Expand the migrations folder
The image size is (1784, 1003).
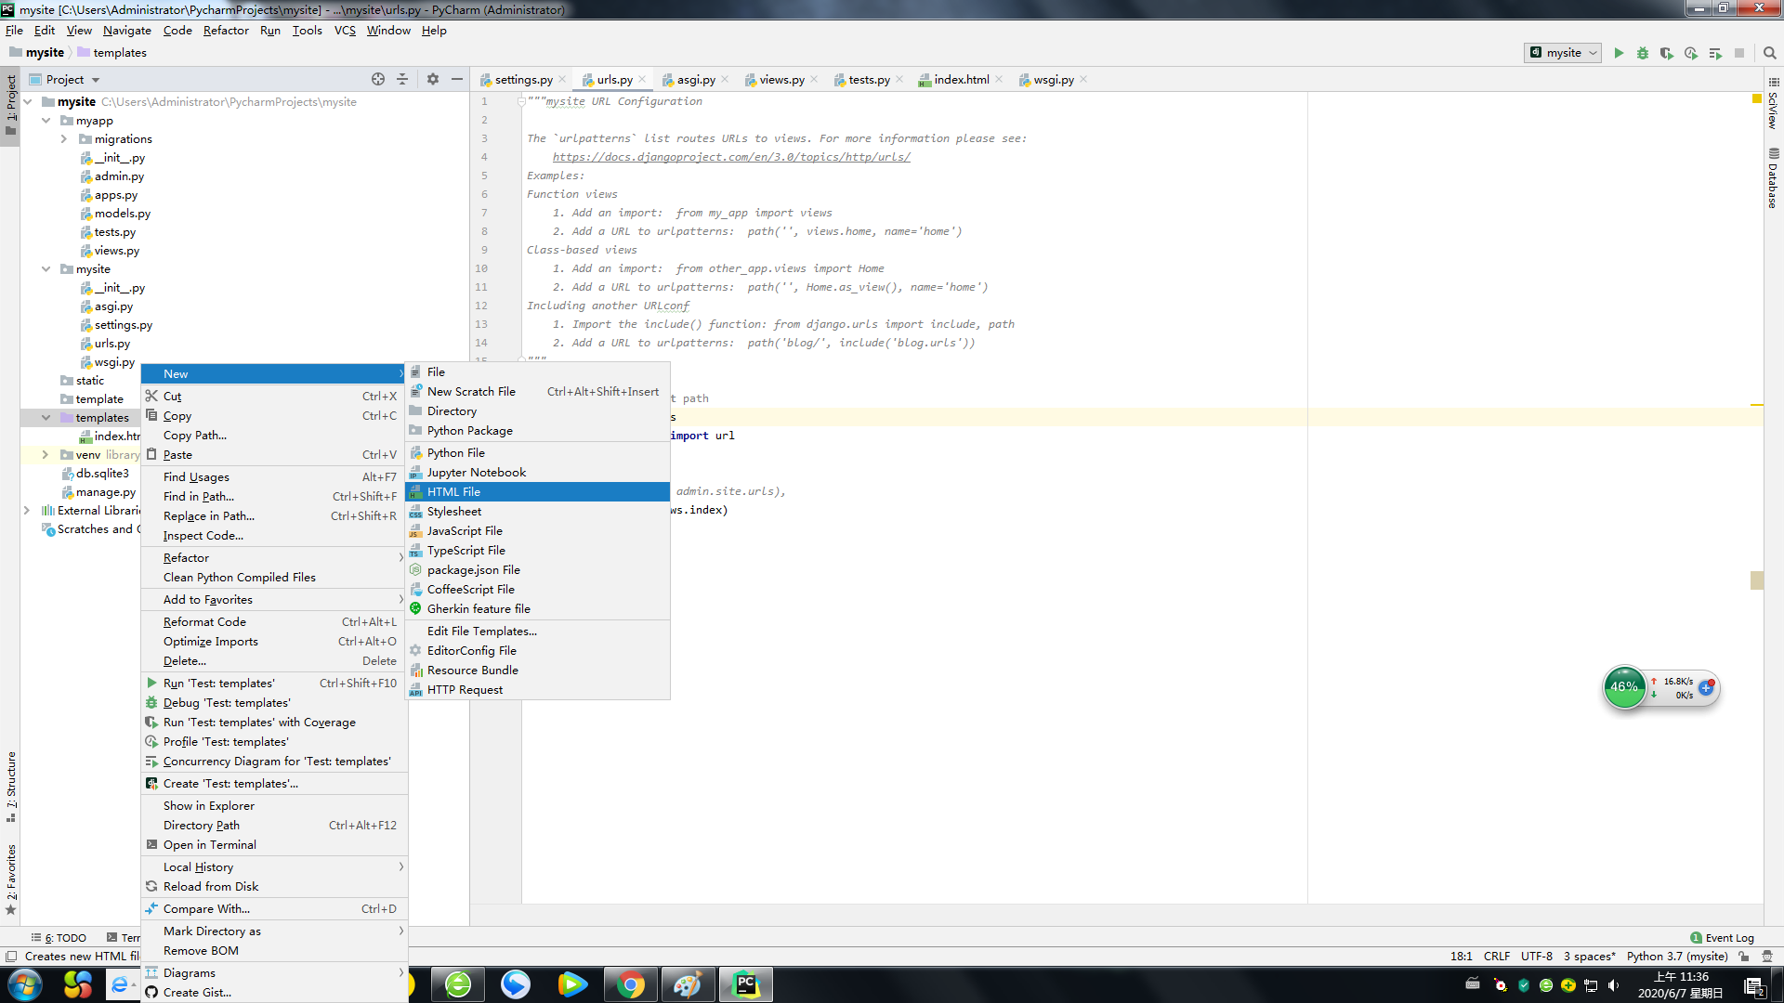click(64, 139)
